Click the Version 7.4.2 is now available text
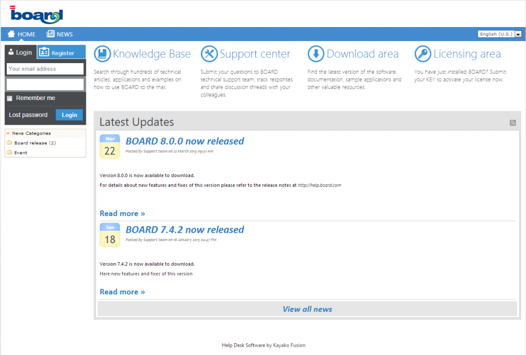The height and width of the screenshot is (355, 526). click(147, 264)
